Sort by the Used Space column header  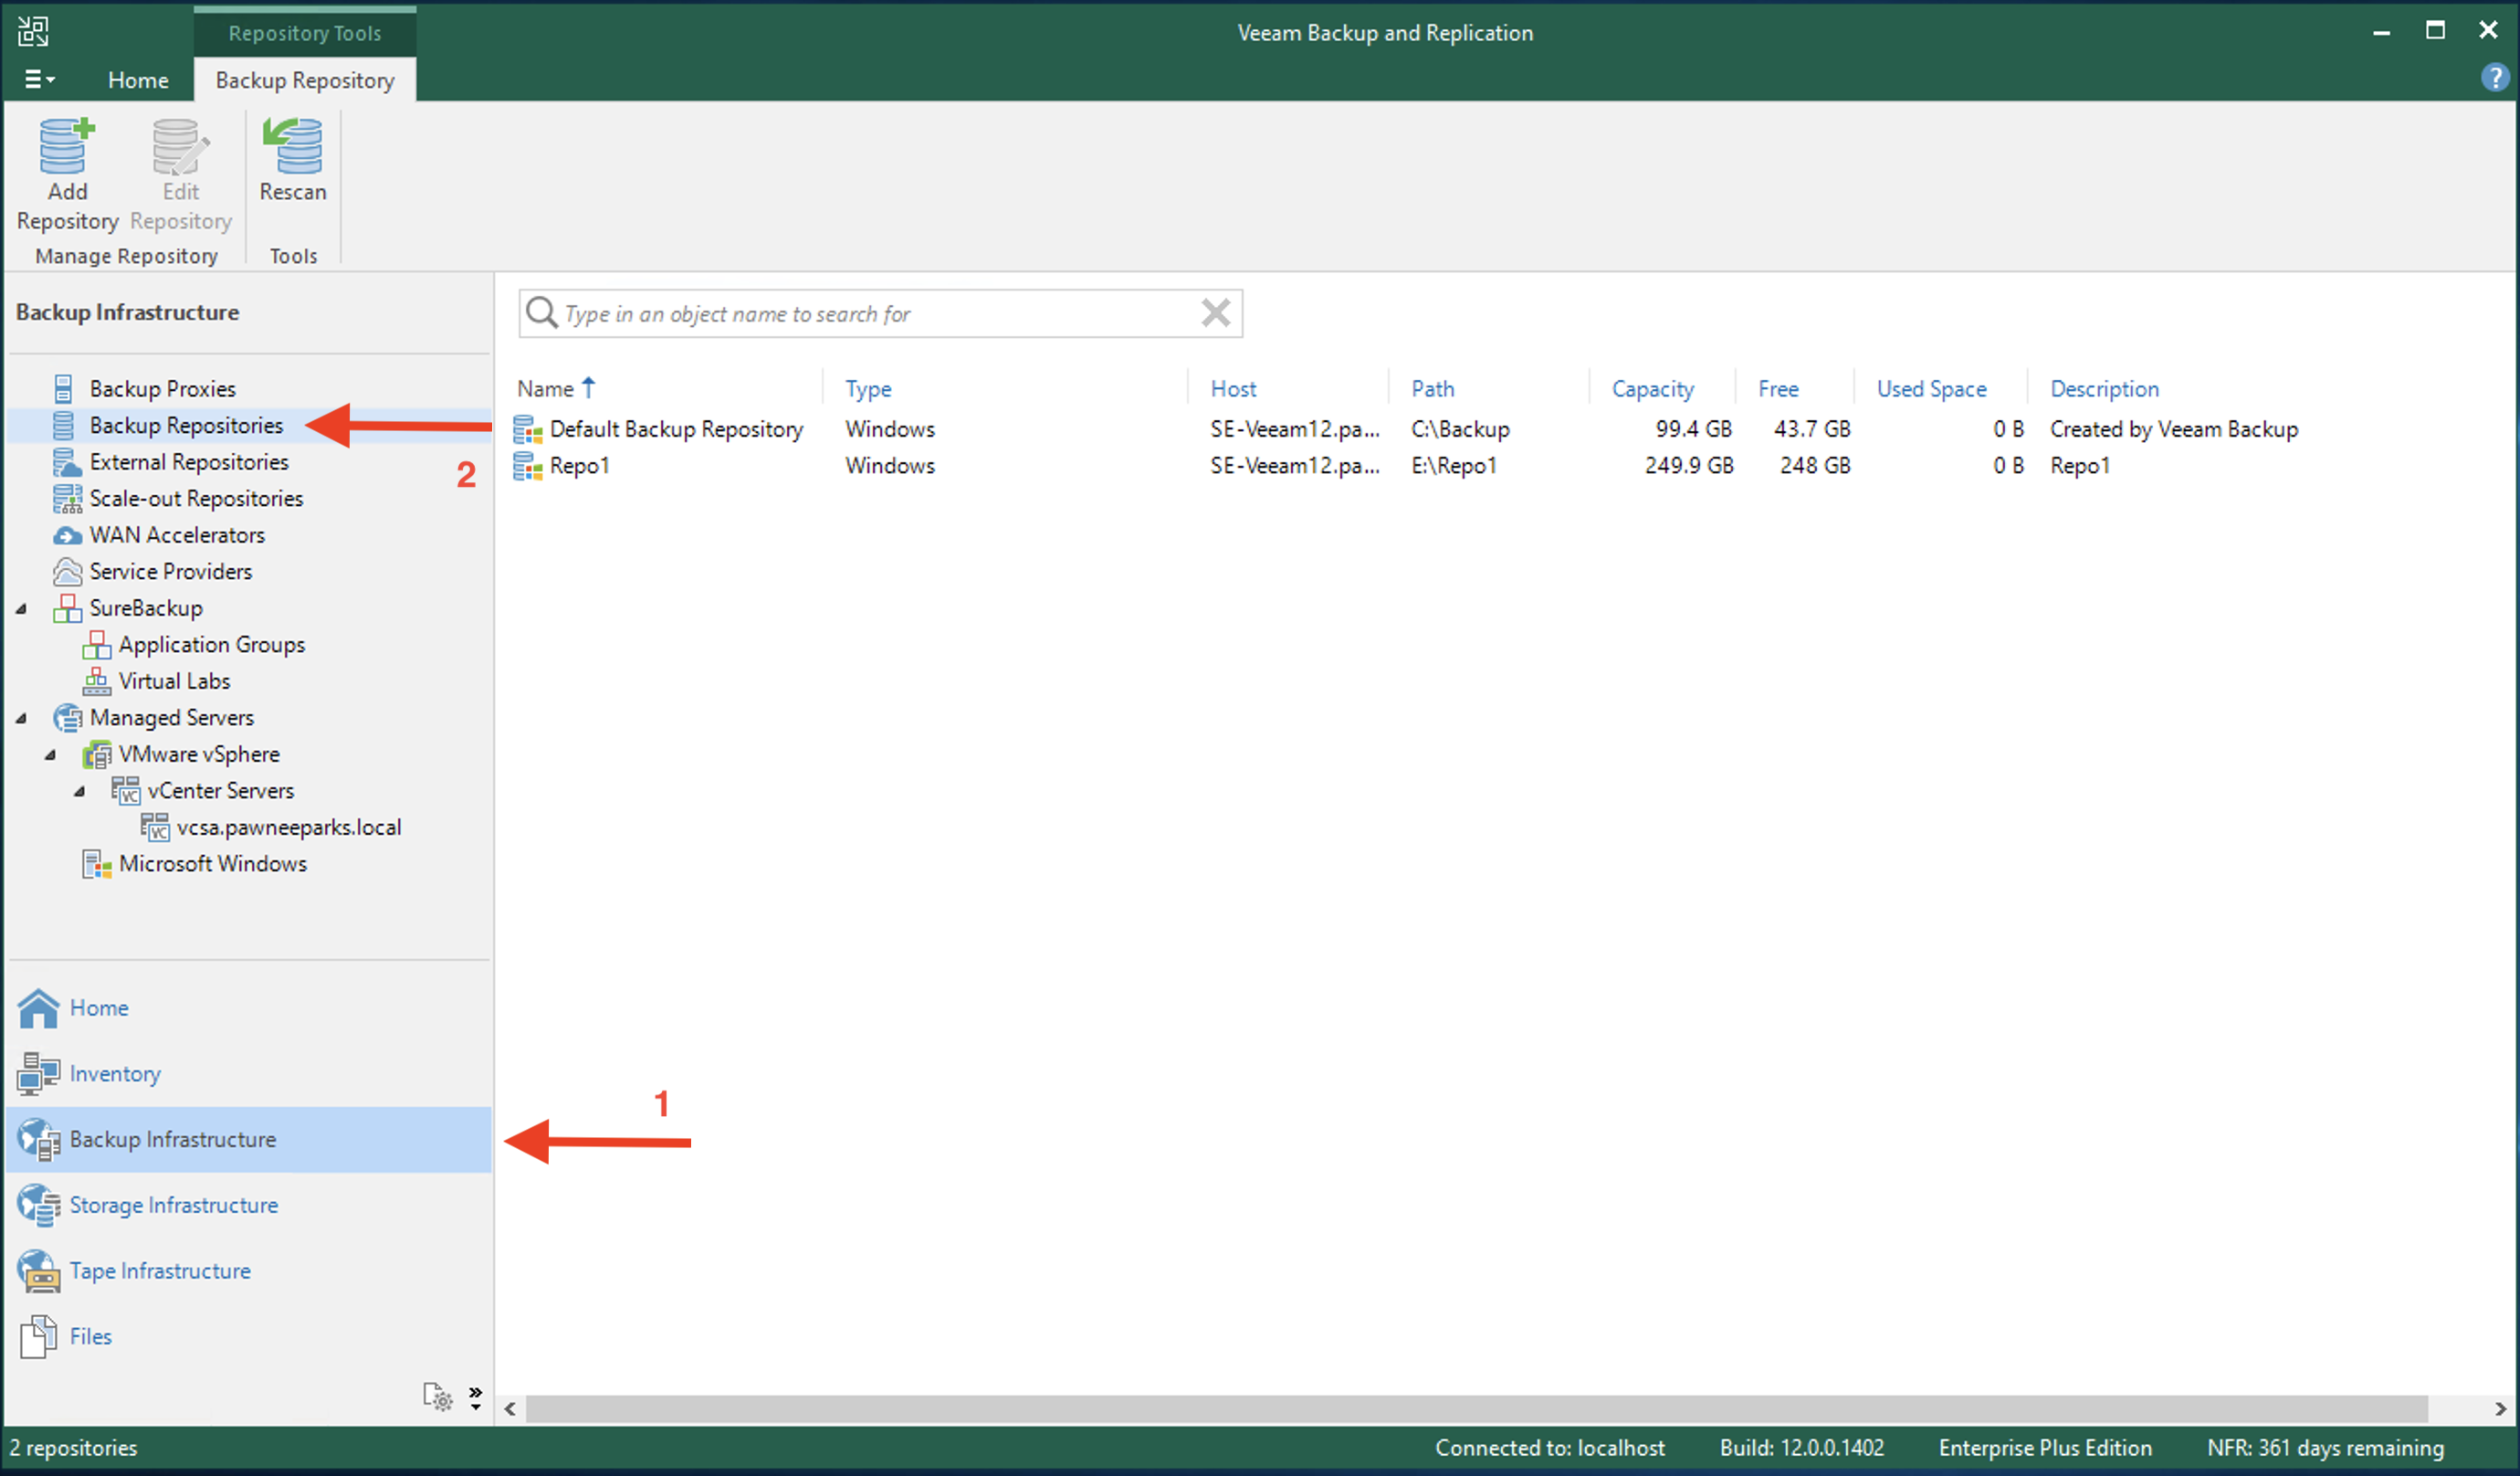1931,388
